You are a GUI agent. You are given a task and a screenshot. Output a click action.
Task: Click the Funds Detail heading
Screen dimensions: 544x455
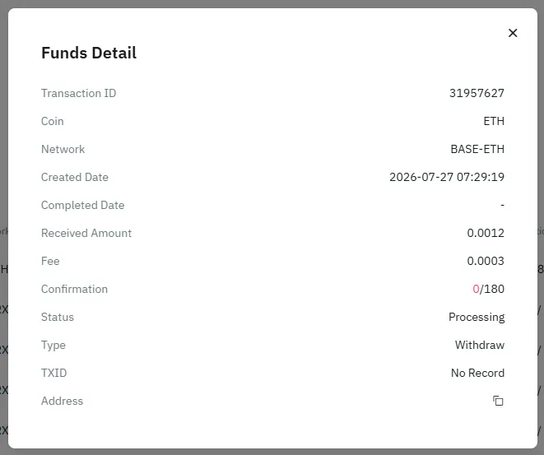coord(89,53)
